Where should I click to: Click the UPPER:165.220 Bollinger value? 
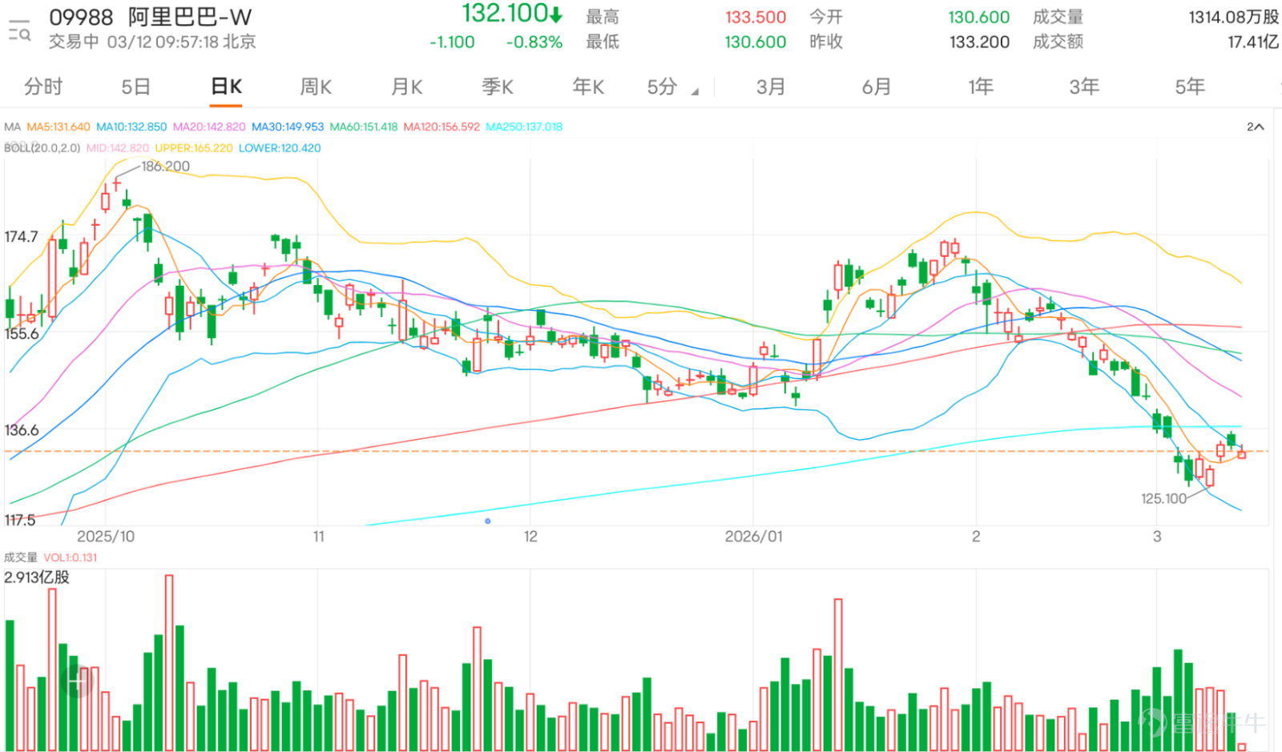tap(194, 148)
